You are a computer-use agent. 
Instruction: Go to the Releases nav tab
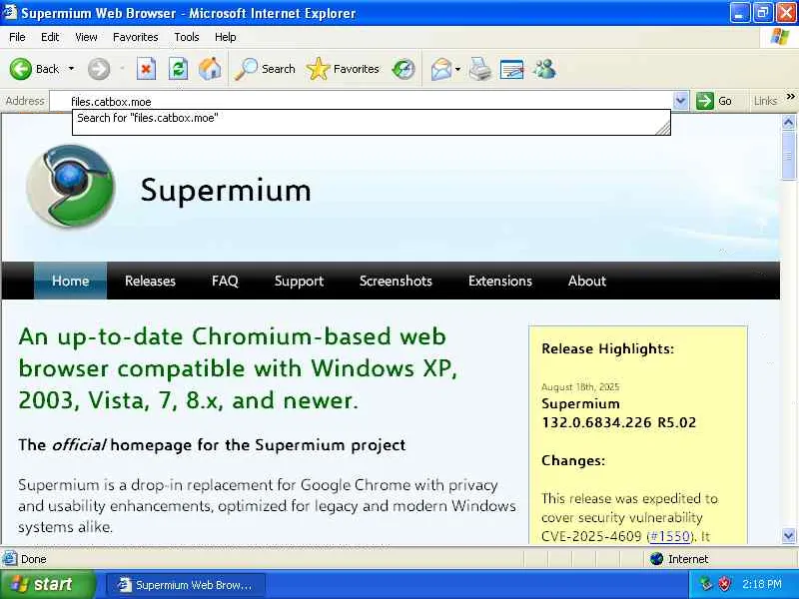(150, 281)
